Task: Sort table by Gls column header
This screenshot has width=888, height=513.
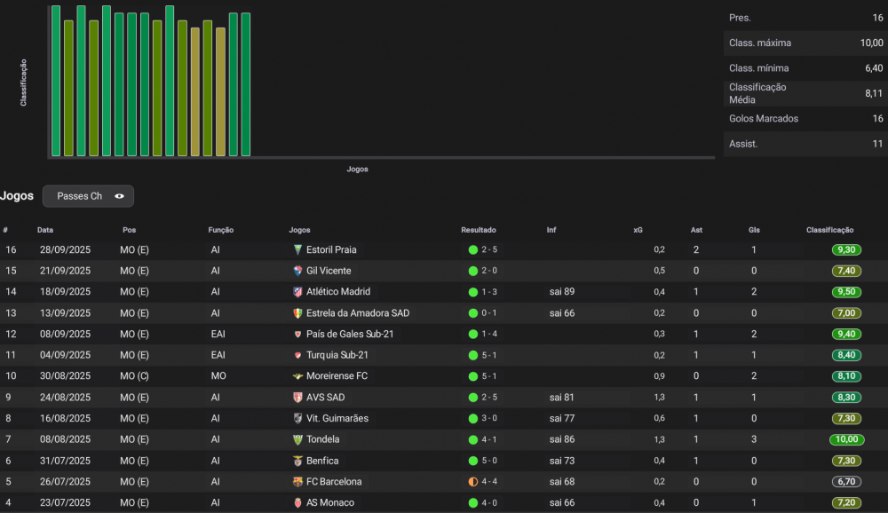Action: [754, 230]
